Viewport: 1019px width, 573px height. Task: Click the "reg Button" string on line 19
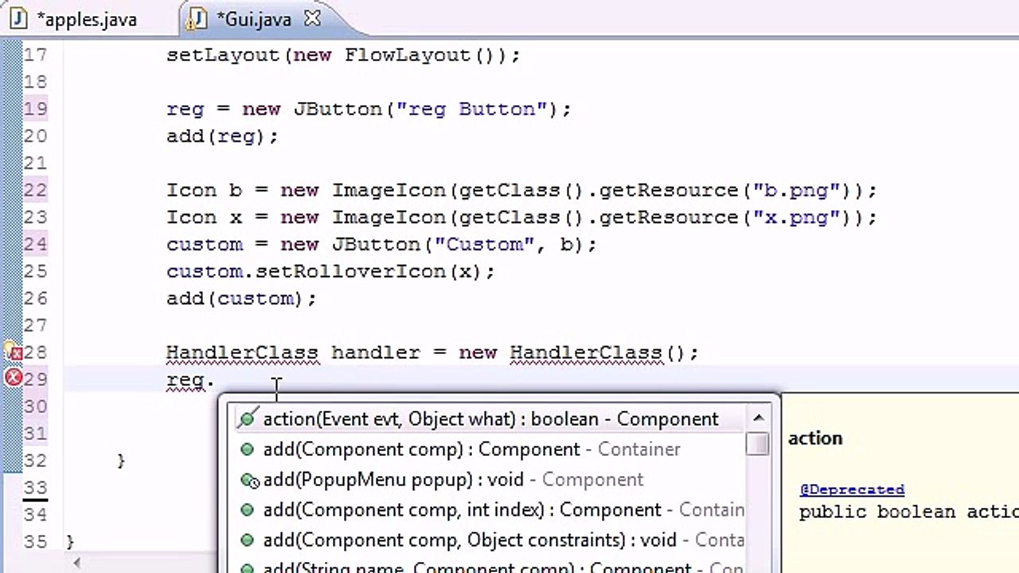pyautogui.click(x=472, y=109)
